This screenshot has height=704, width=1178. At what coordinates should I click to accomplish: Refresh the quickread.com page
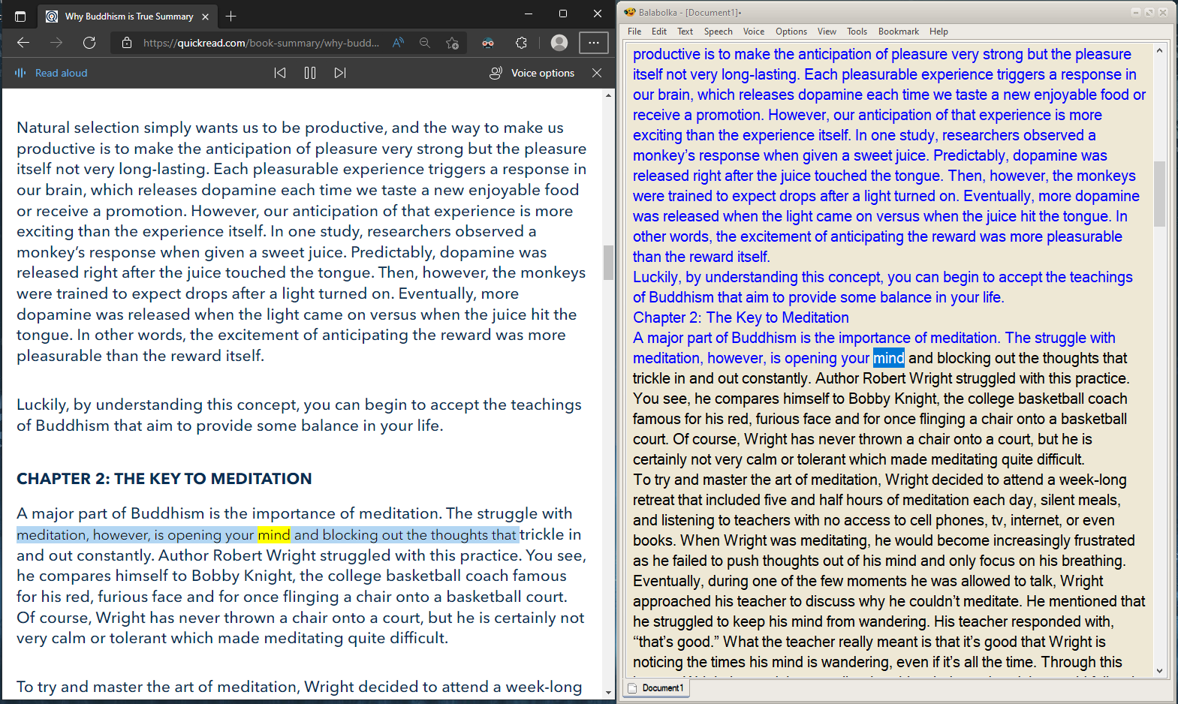tap(89, 43)
